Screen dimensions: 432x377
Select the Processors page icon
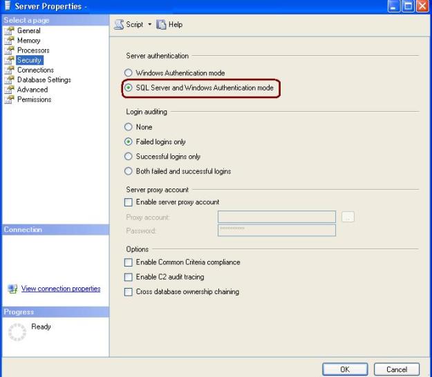coord(9,50)
